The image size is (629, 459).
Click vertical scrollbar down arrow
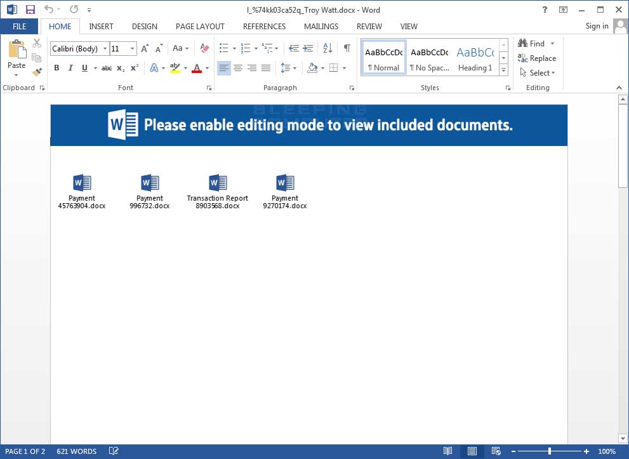tap(623, 439)
